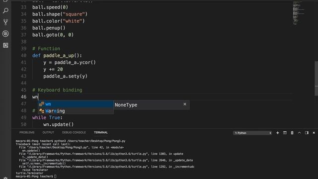Open the Source Control view
The width and height of the screenshot is (318, 179).
point(5,22)
